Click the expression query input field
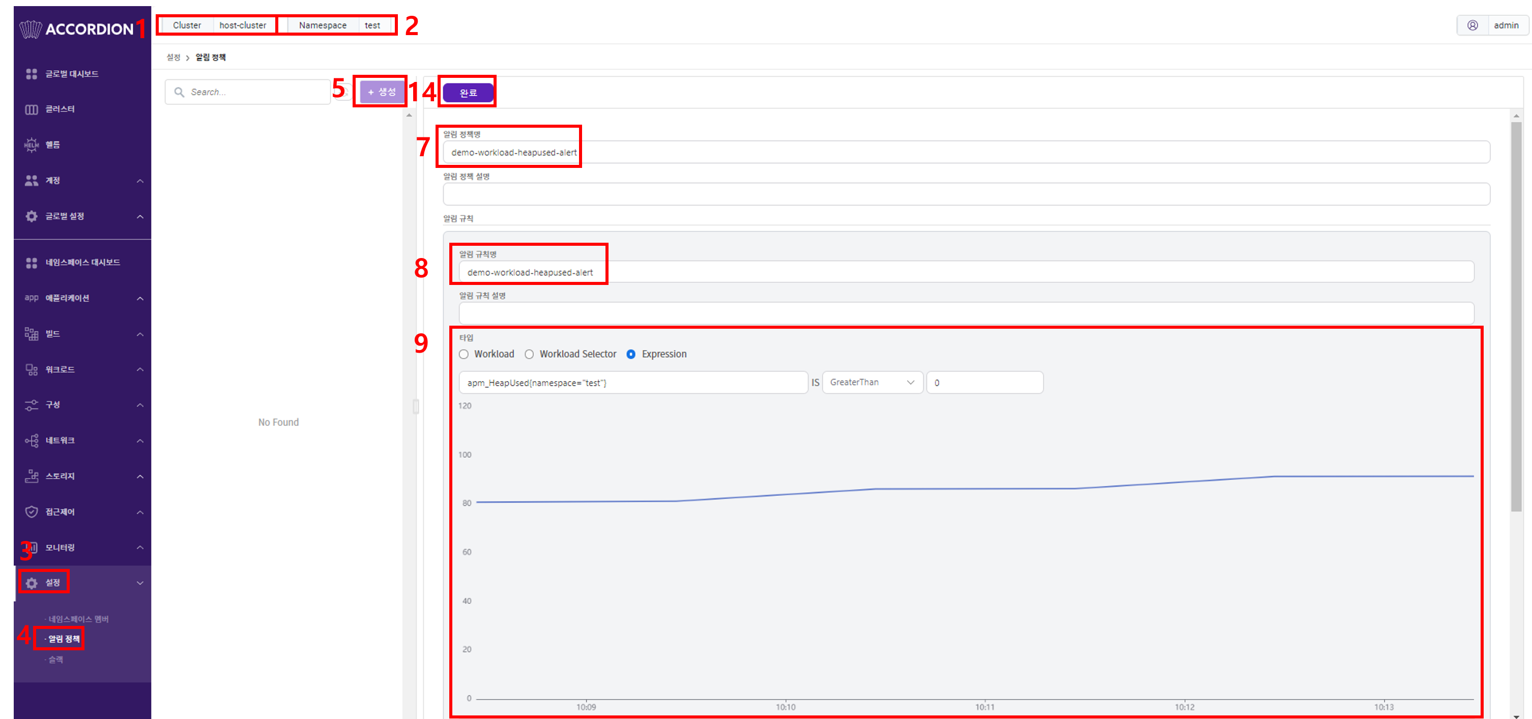This screenshot has width=1532, height=719. click(x=633, y=382)
